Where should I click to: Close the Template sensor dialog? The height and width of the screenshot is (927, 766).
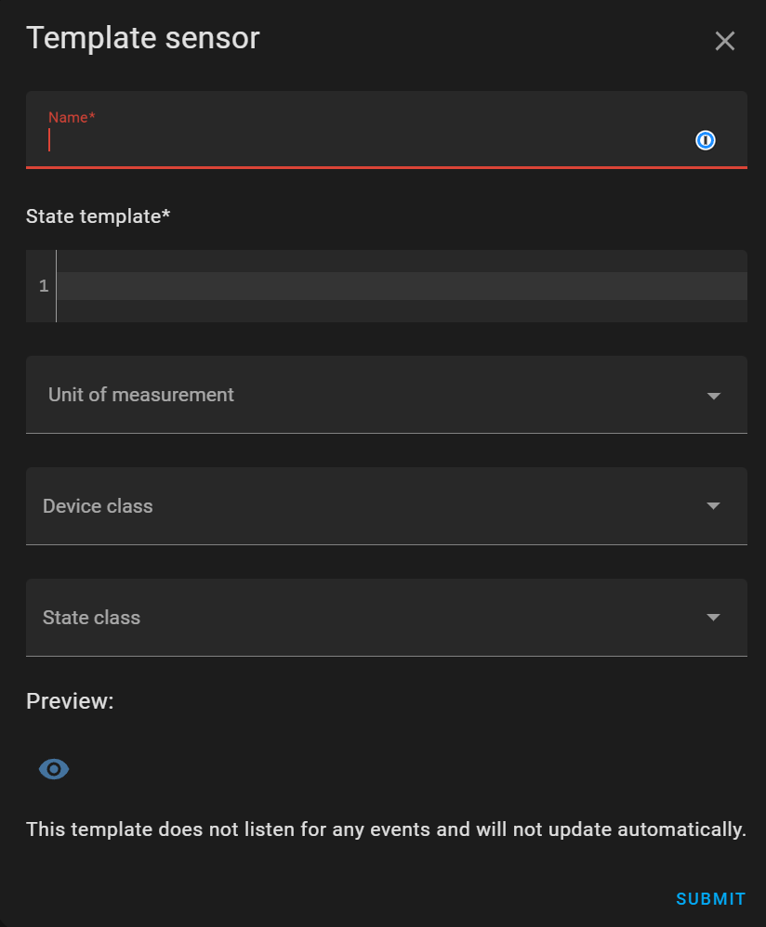724,42
